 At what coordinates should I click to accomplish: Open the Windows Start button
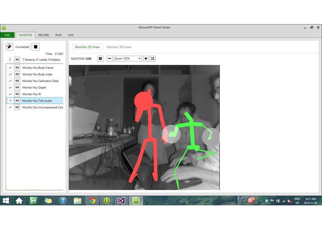click(x=6, y=201)
